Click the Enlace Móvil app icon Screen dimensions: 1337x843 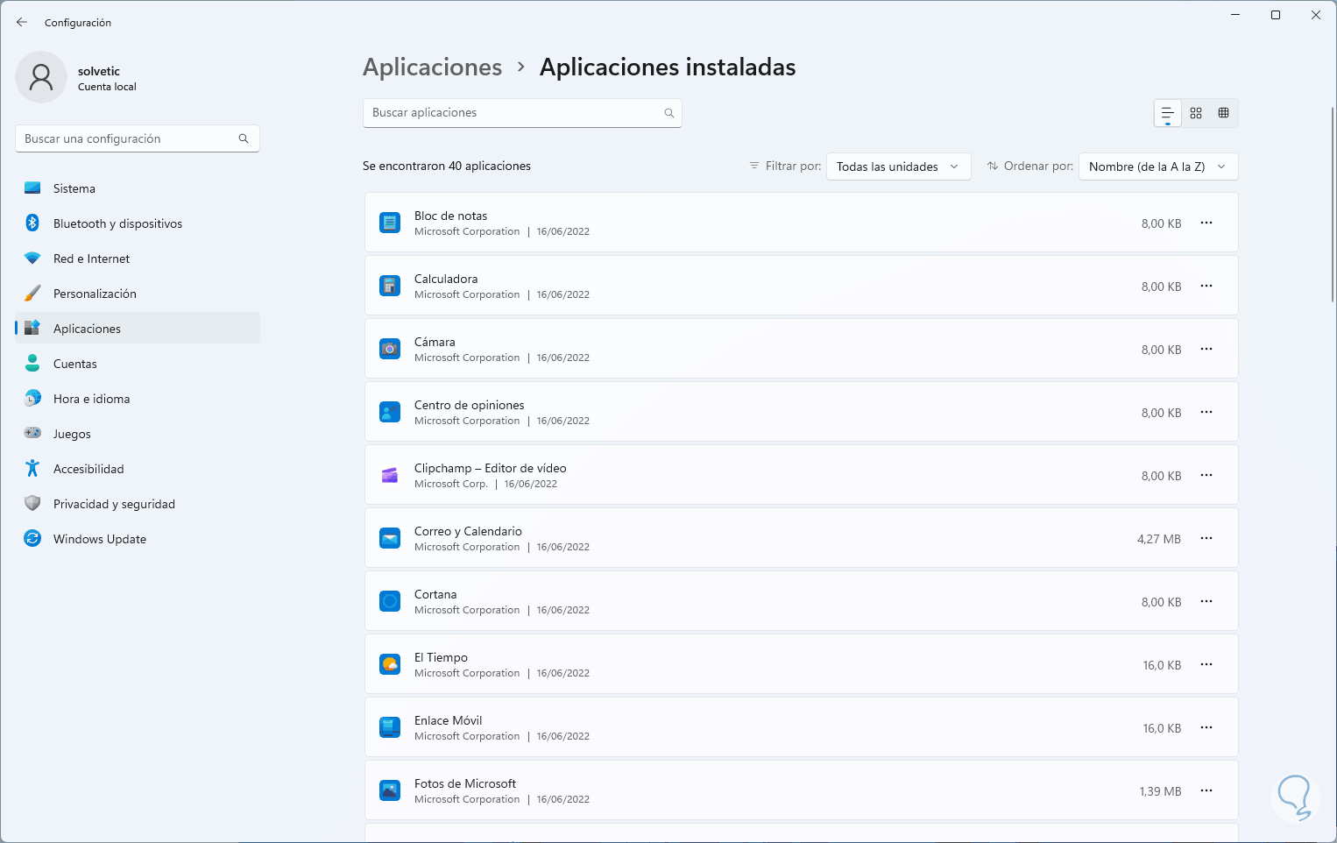pos(390,727)
